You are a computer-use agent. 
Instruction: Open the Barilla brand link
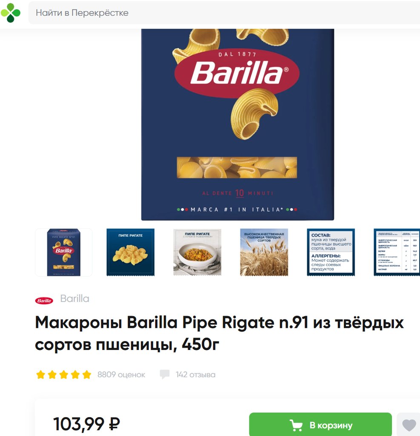(x=75, y=298)
